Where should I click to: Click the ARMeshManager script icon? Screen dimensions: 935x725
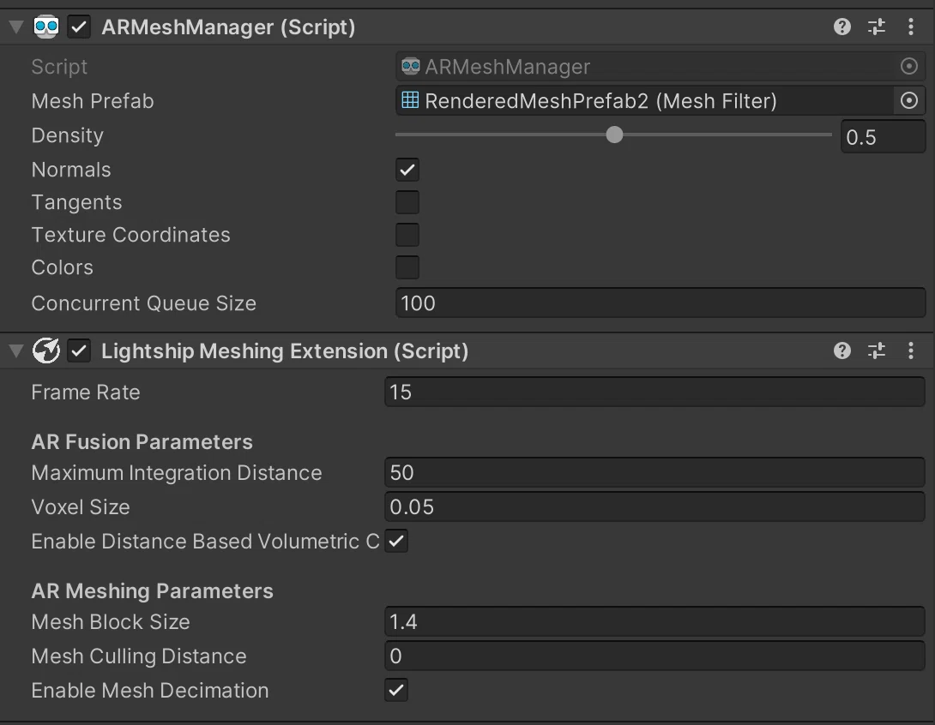click(46, 27)
